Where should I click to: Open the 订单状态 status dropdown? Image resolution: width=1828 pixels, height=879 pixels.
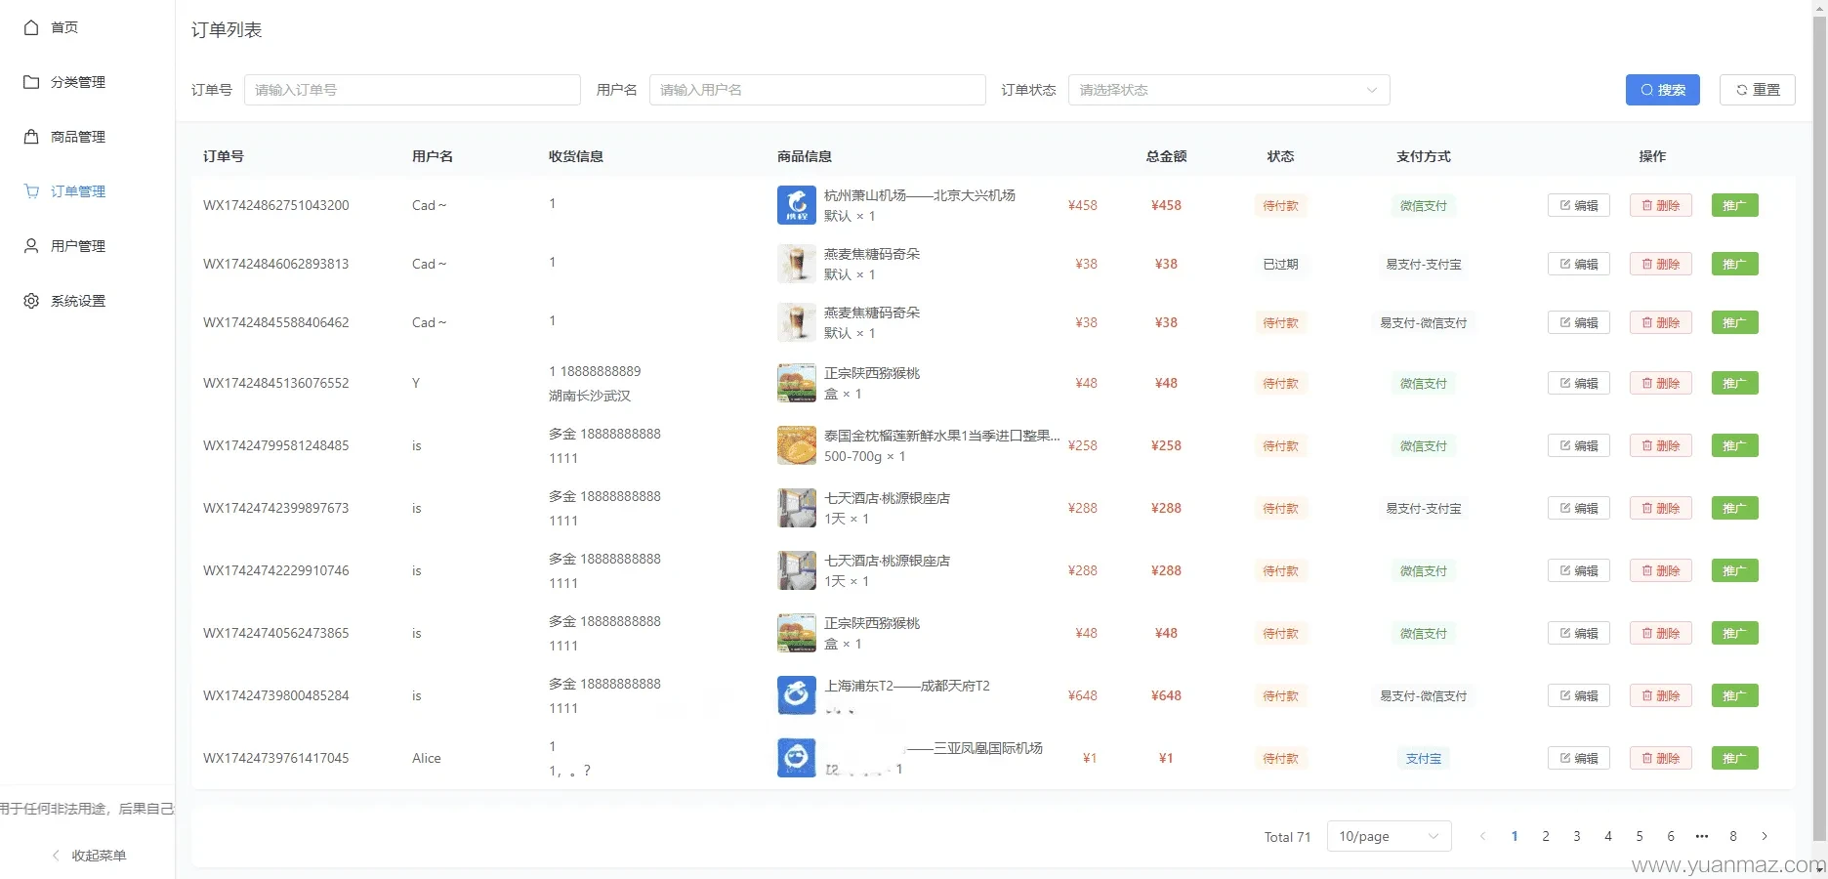tap(1228, 90)
